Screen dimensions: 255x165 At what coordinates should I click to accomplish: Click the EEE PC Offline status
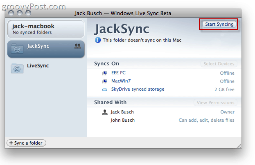click(x=227, y=73)
